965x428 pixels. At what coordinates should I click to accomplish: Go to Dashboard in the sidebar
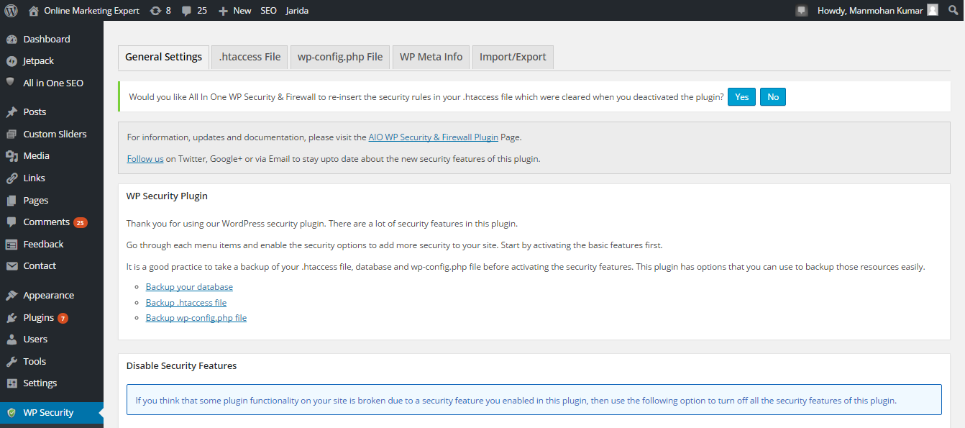tap(47, 39)
